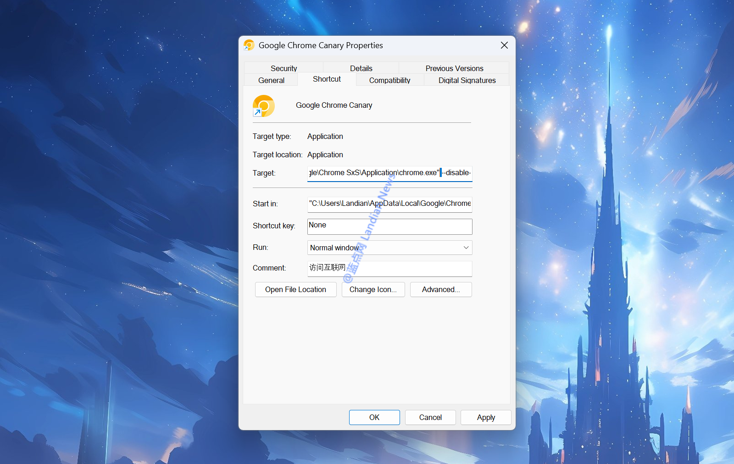
Task: Focus the Shortcut key field
Action: click(389, 226)
